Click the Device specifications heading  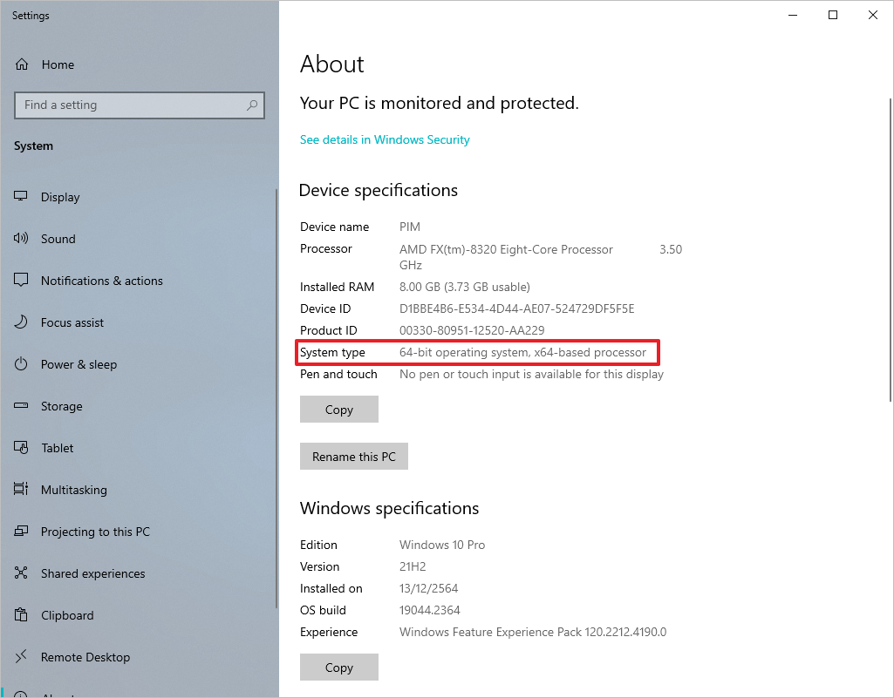click(378, 190)
